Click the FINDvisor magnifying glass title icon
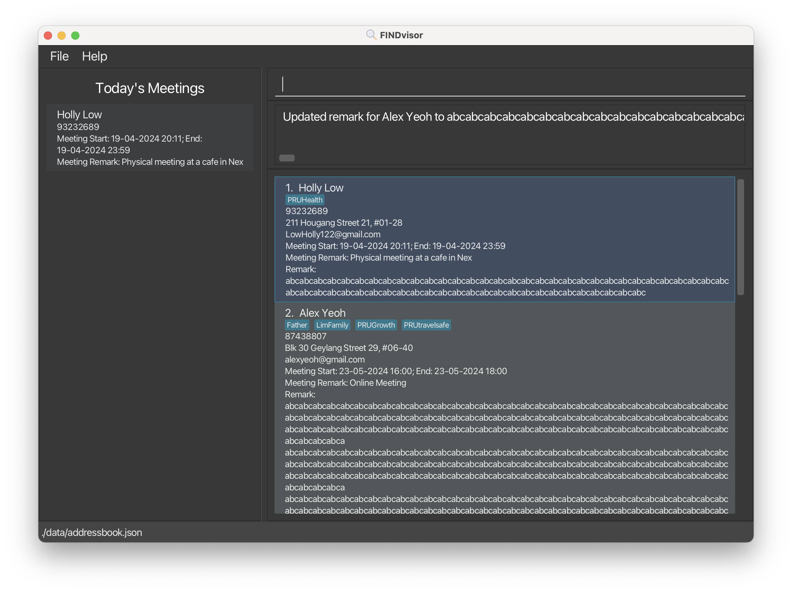Screen dimensions: 792x593 pos(371,35)
